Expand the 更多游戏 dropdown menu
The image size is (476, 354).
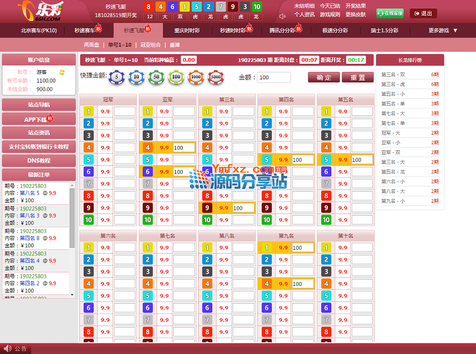[x=443, y=31]
